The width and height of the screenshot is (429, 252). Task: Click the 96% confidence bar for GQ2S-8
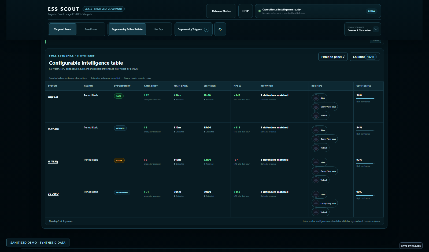(365, 99)
